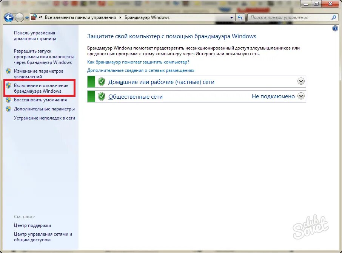Image resolution: width=342 pixels, height=253 pixels.
Task: Open recent pages dropdown next to Forward arrow
Action: coord(27,18)
